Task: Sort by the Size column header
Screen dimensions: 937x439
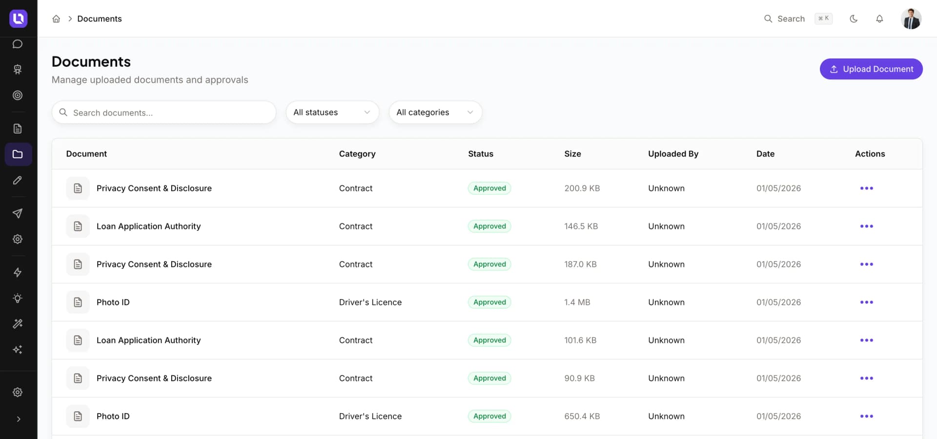Action: tap(572, 154)
